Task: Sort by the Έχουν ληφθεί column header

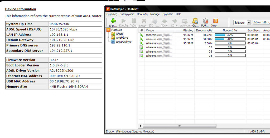Action: [x=204, y=30]
